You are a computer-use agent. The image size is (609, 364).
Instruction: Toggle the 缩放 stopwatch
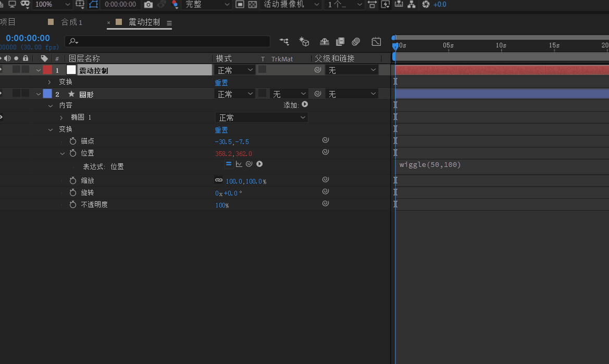(72, 180)
